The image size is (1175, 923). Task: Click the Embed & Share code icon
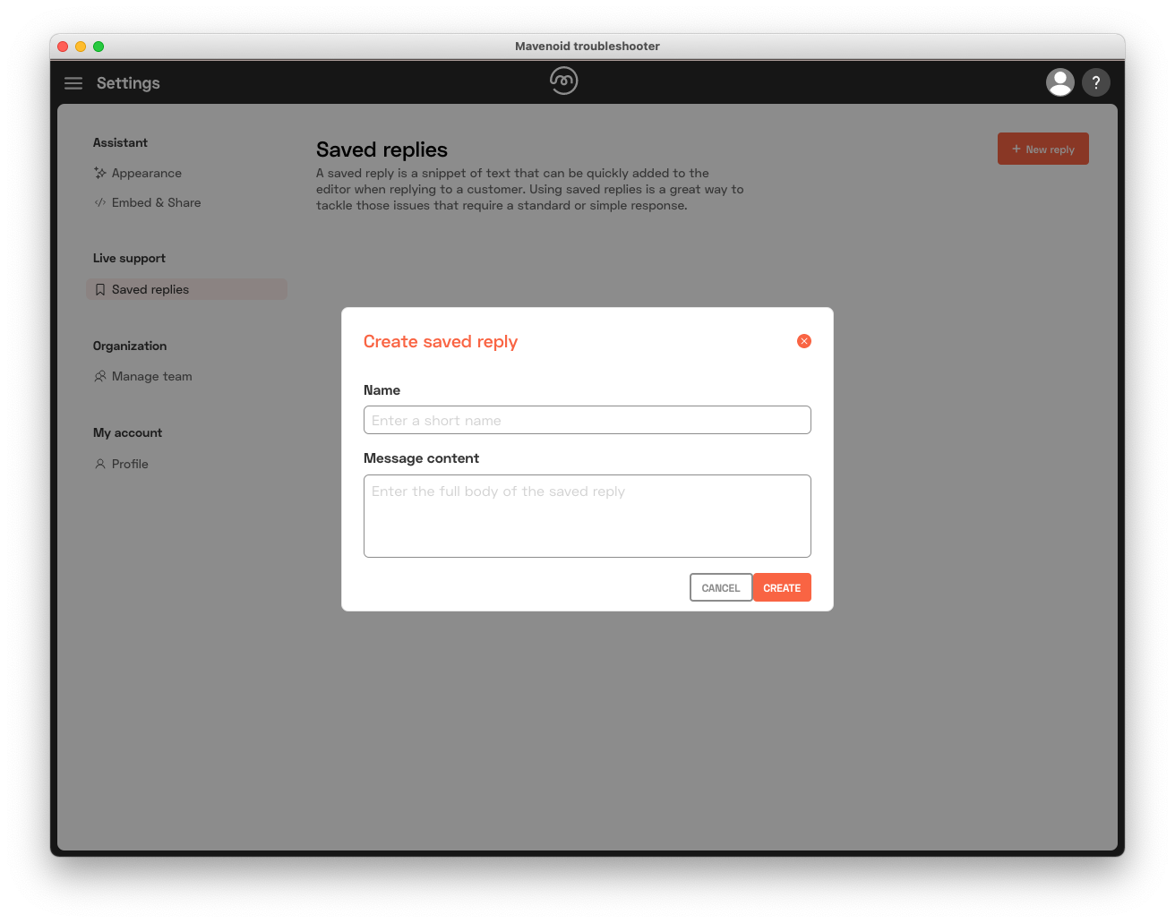point(100,202)
